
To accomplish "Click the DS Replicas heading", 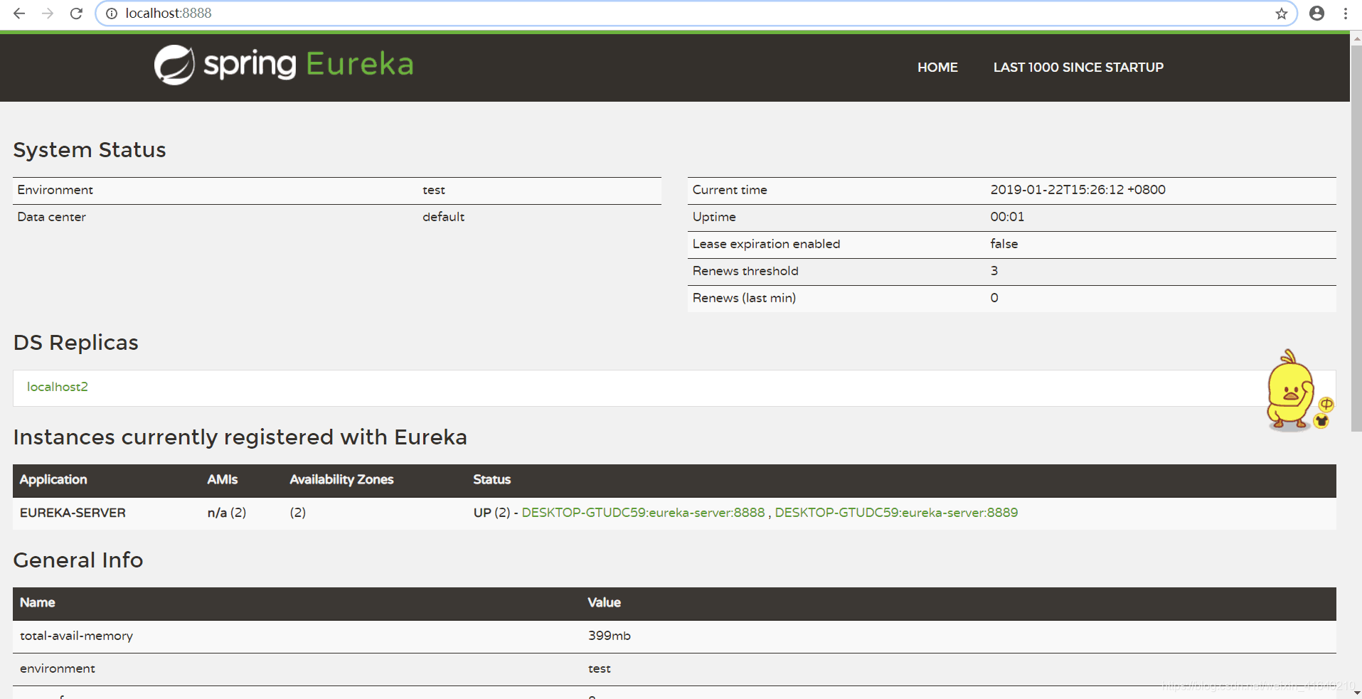I will pos(75,343).
